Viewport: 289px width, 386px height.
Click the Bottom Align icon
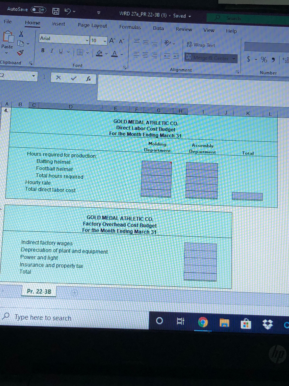click(x=154, y=44)
